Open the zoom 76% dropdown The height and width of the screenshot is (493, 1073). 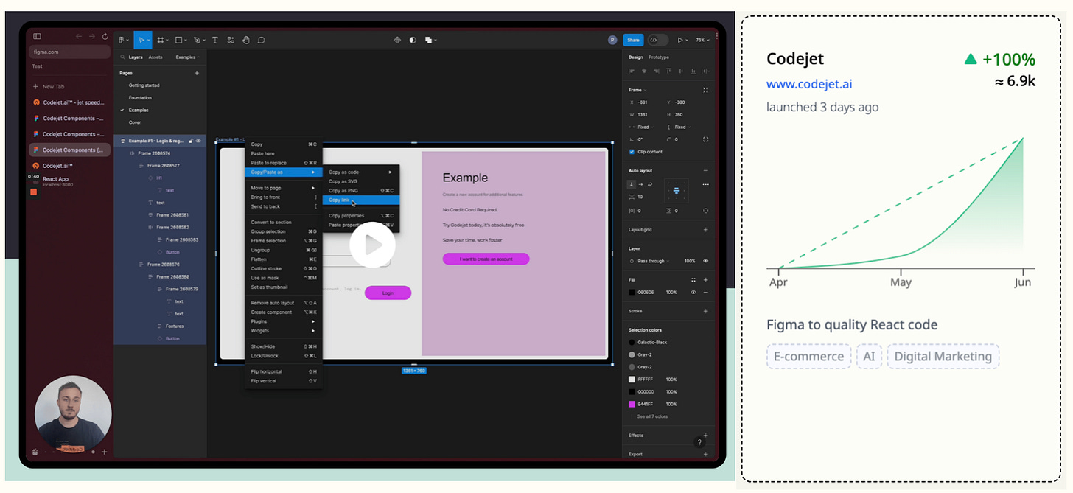click(x=701, y=40)
